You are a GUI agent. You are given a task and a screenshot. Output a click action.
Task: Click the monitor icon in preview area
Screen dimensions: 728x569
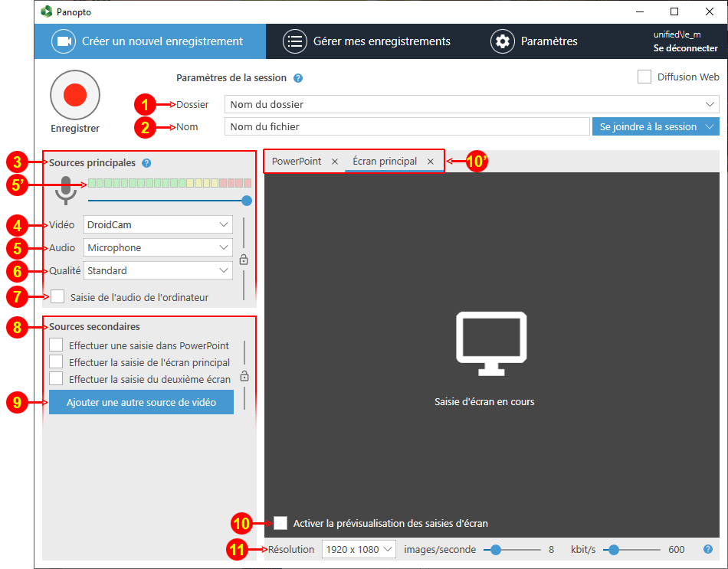coord(491,343)
